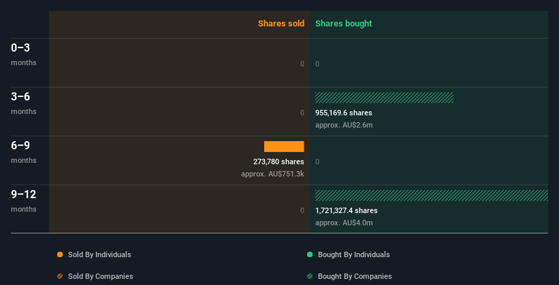Select the Bought By Individuals legend label
The height and width of the screenshot is (285, 559).
pyautogui.click(x=353, y=254)
